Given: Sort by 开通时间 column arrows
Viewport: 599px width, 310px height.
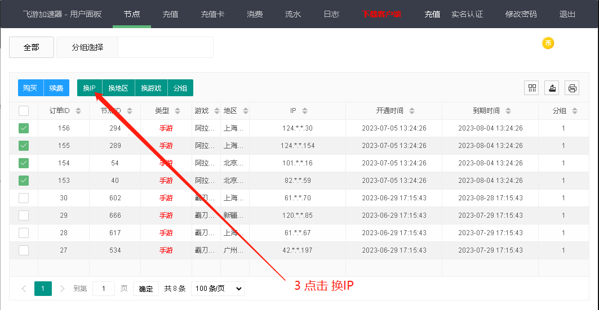Looking at the screenshot, I should 412,111.
